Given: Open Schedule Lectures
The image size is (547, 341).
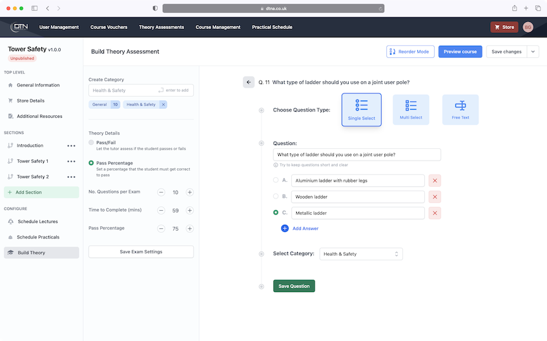Looking at the screenshot, I should (x=41, y=222).
